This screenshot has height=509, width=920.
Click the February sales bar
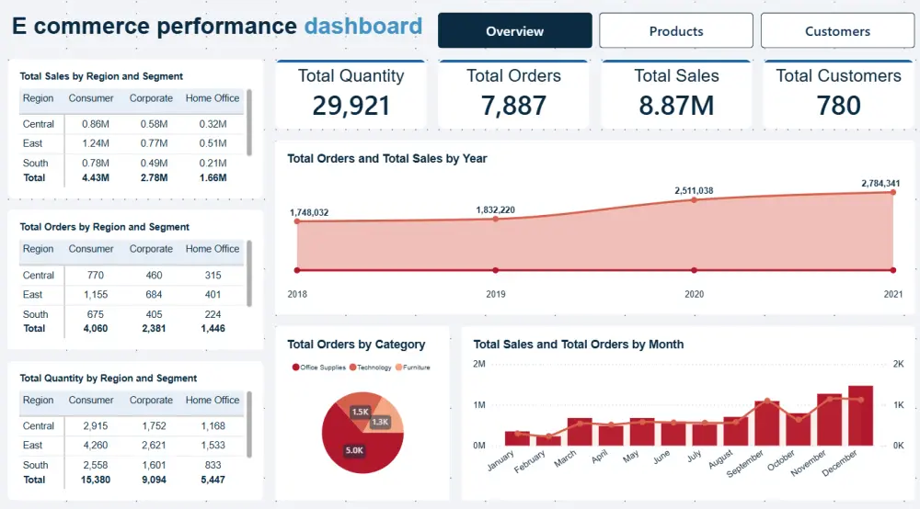coord(548,441)
